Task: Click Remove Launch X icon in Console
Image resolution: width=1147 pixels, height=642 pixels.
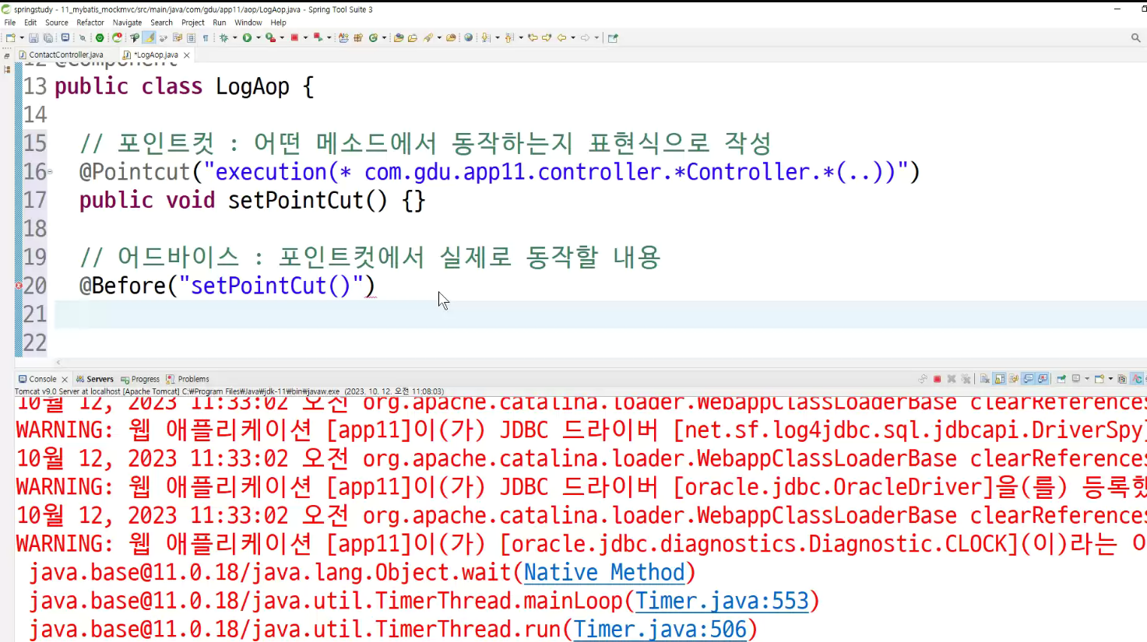Action: click(952, 379)
